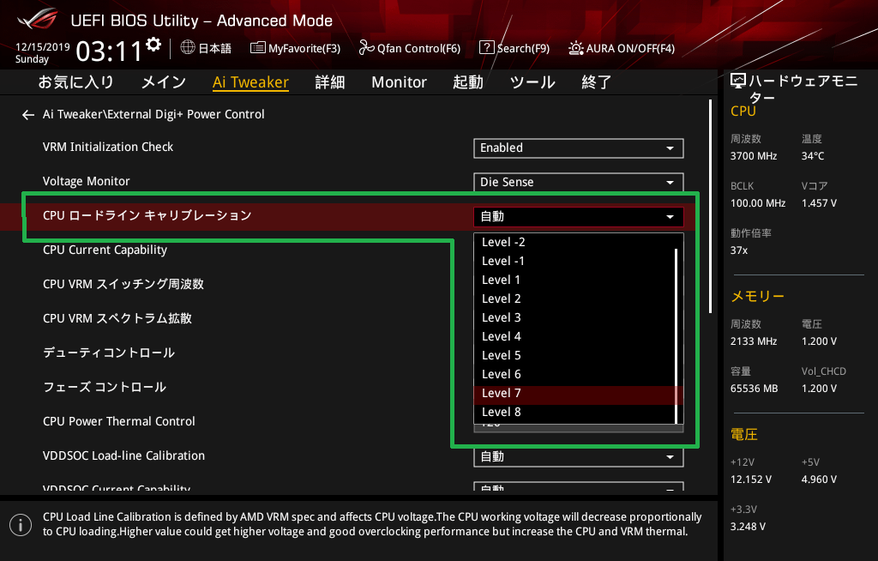
Task: Select Level 2 option
Action: click(x=574, y=299)
